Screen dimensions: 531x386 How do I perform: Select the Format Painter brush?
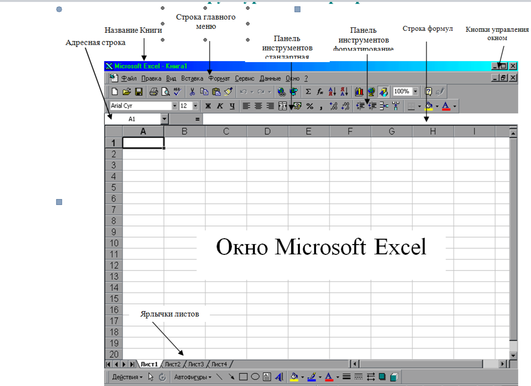click(x=228, y=91)
